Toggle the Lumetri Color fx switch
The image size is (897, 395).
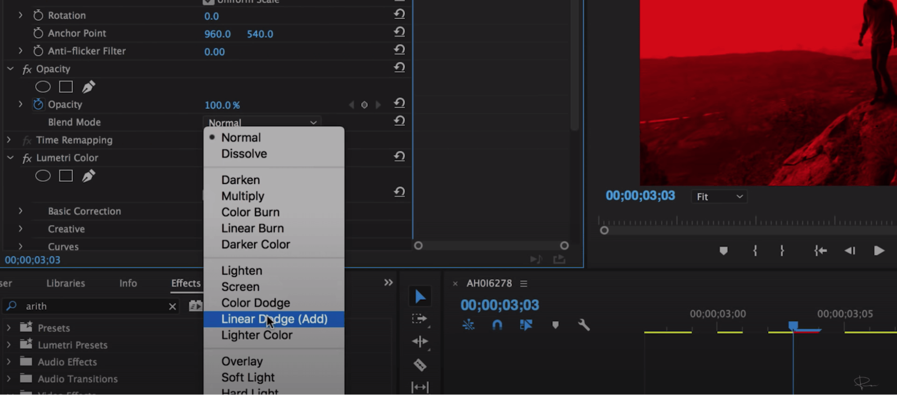tap(27, 158)
